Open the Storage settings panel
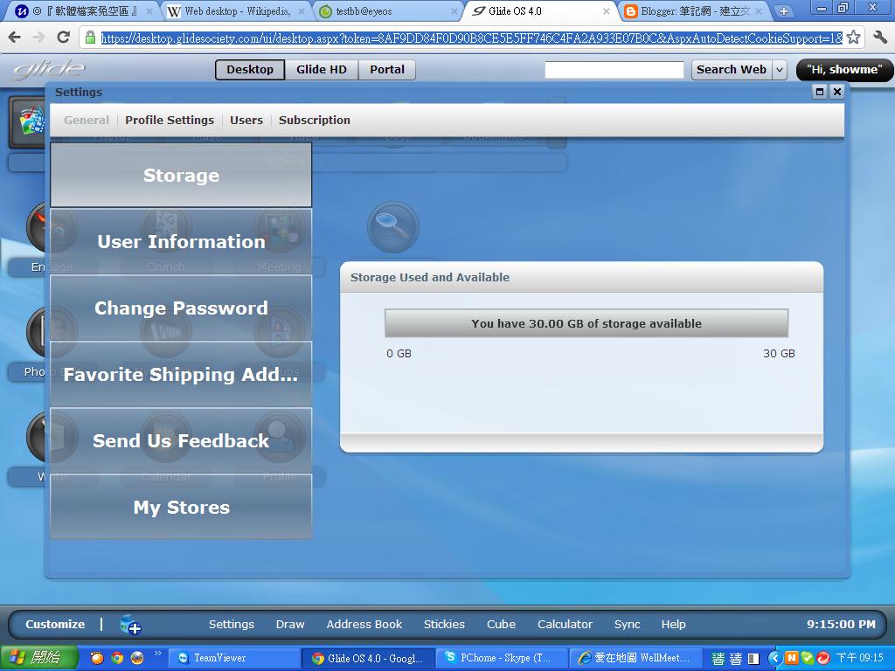This screenshot has width=895, height=671. coord(181,175)
